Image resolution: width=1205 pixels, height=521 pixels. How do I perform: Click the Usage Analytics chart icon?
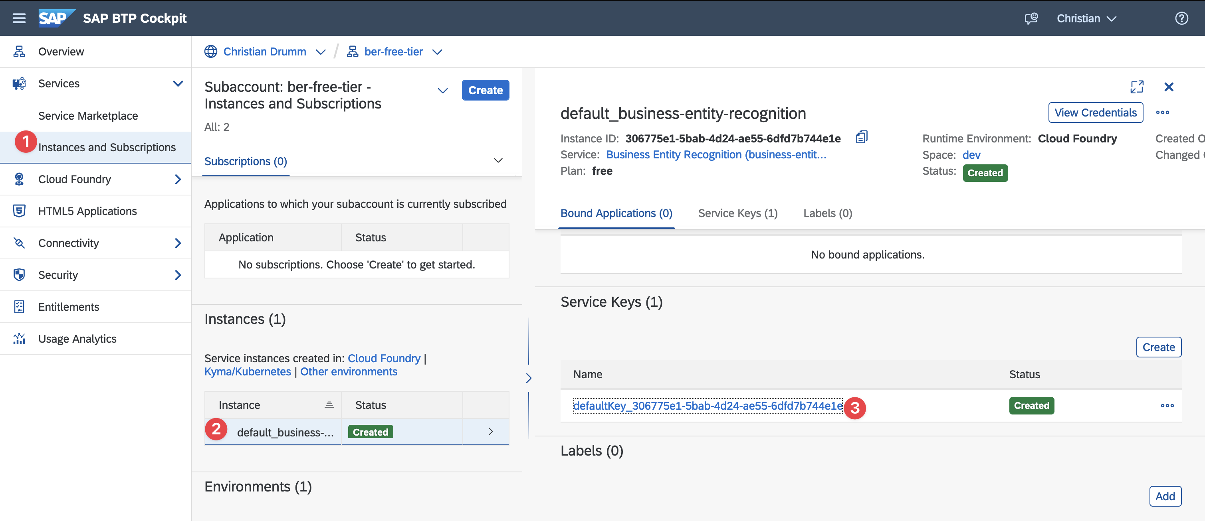coord(19,338)
